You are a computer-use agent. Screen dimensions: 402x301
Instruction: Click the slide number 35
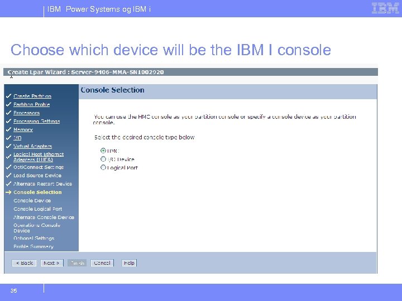[14, 290]
